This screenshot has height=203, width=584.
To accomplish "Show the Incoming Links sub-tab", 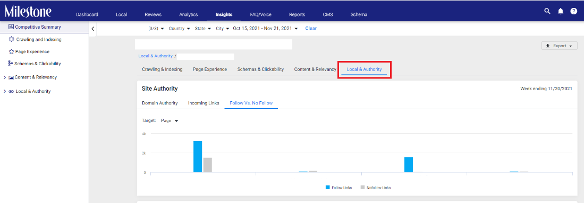I will pyautogui.click(x=204, y=103).
